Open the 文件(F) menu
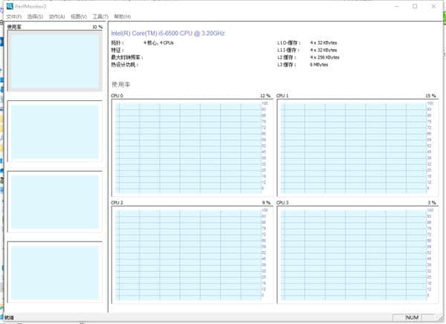 pos(14,16)
